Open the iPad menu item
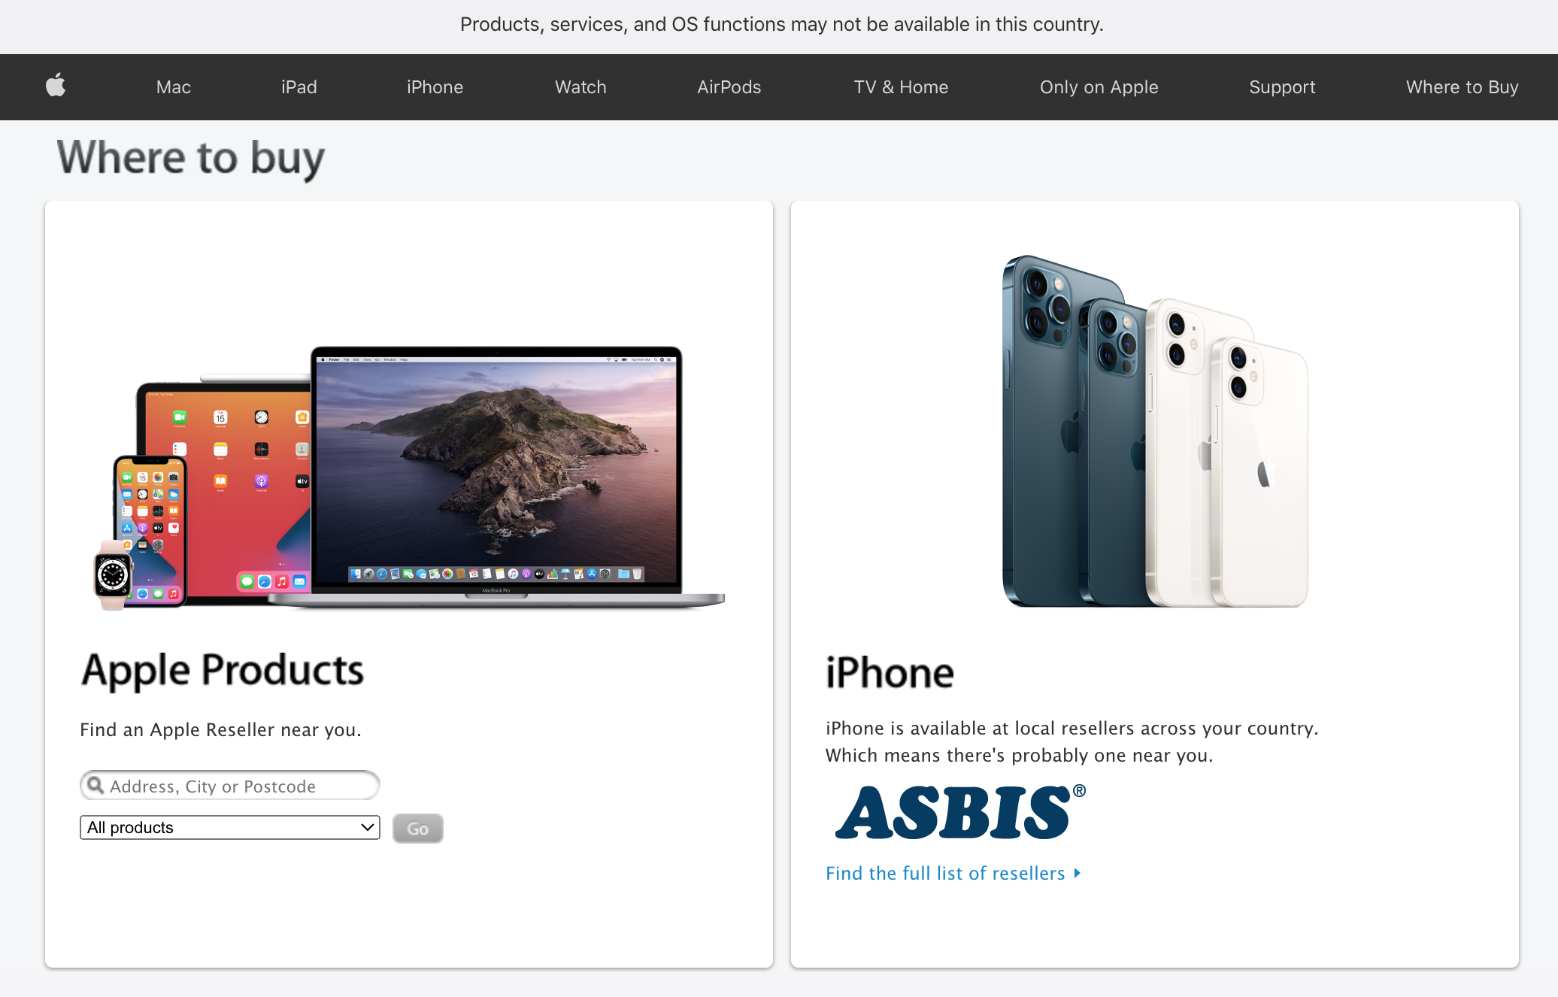 click(x=299, y=87)
